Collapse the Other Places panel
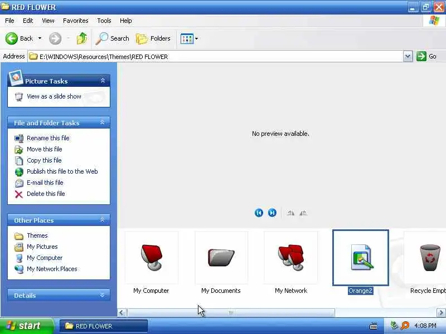The image size is (446, 334). (103, 220)
